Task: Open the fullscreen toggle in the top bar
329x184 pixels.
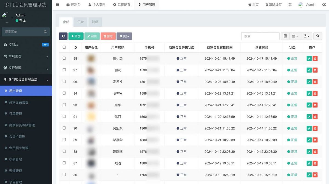Action: [290, 4]
